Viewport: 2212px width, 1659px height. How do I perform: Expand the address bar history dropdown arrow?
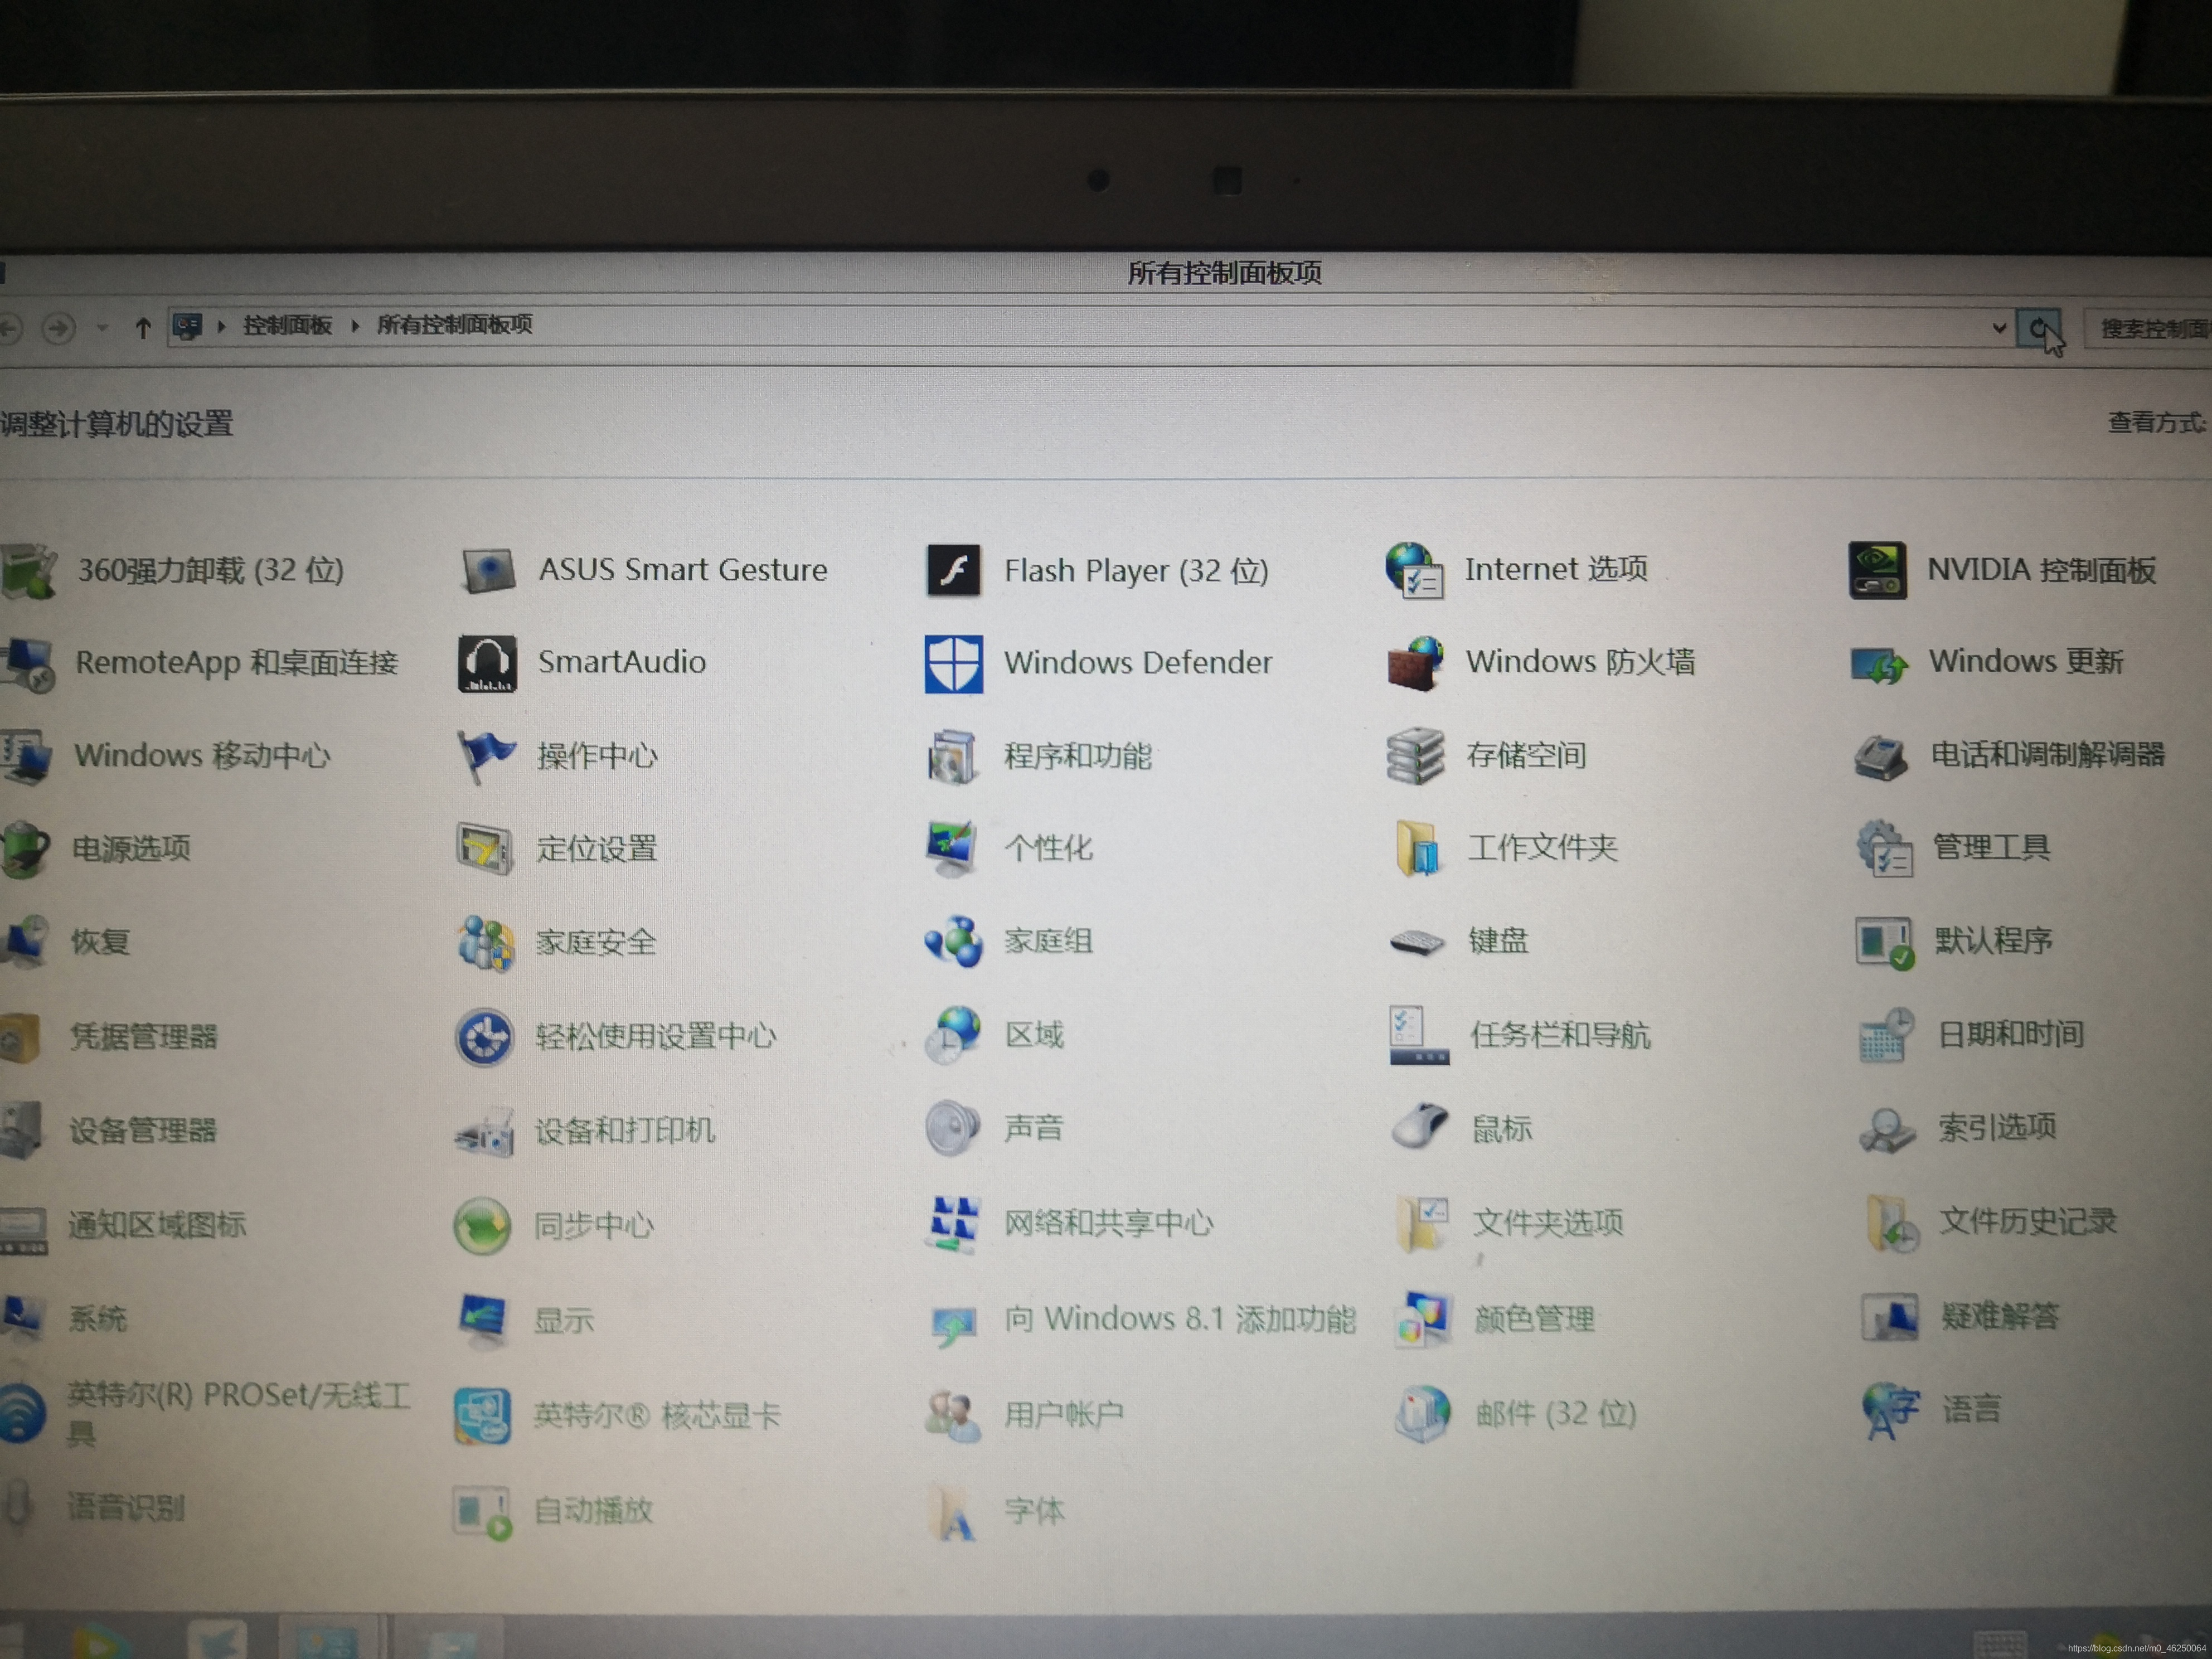coord(1999,328)
